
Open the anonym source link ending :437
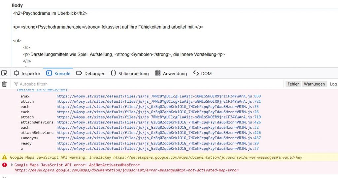coord(158,138)
